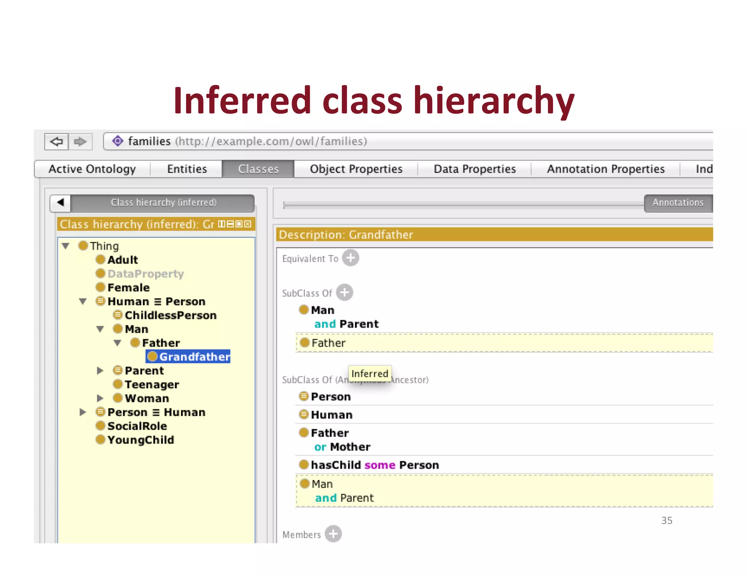
Task: Click the black triangle hierarchy switch button
Action: point(61,203)
